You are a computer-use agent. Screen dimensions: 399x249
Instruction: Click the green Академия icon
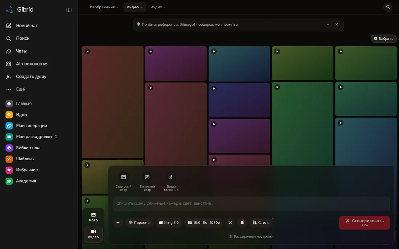point(9,181)
